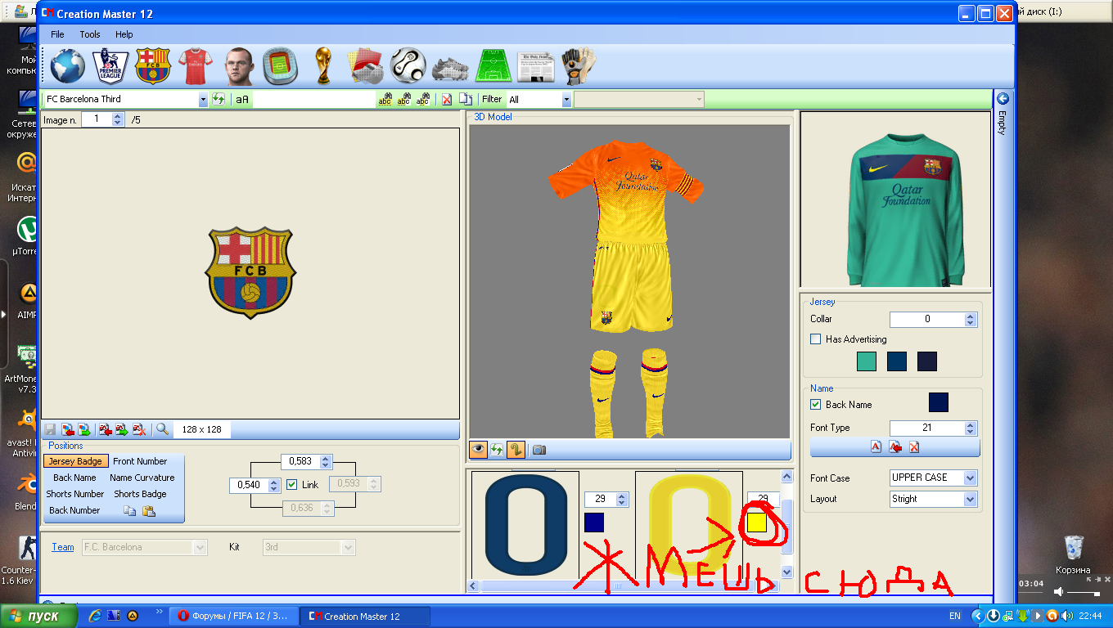Open the green pitch formations icon
1113x628 pixels.
(493, 65)
